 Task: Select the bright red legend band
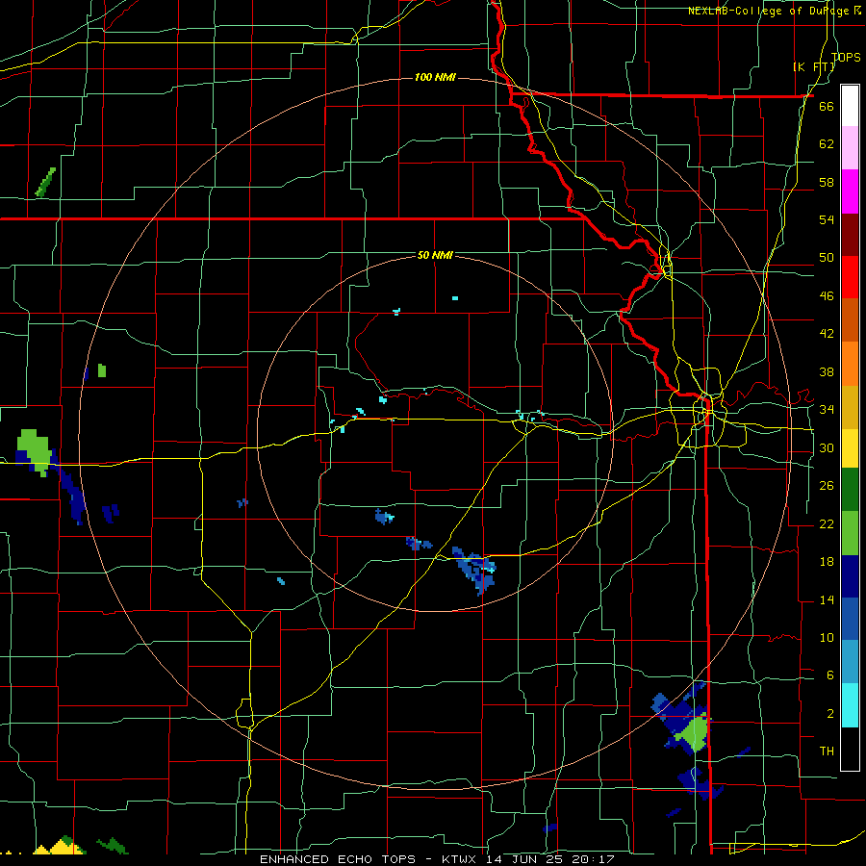[x=850, y=277]
